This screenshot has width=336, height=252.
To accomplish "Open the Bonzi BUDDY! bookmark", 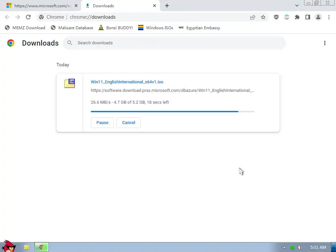I will [116, 28].
